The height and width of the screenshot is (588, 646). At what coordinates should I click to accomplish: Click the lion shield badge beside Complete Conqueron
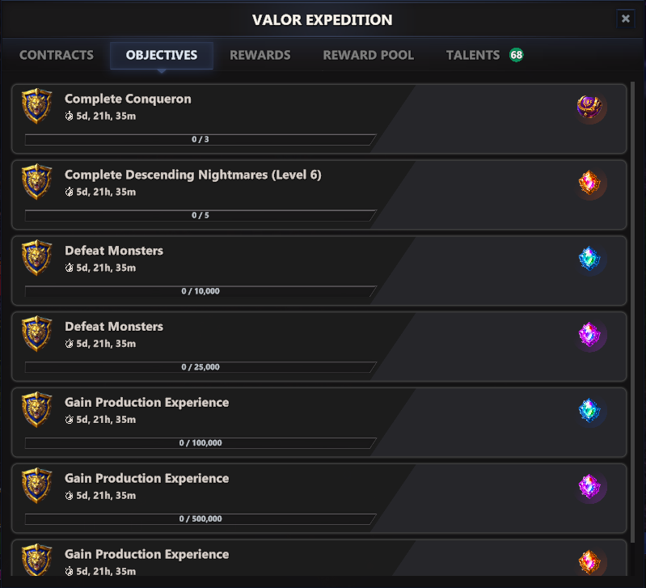37,107
